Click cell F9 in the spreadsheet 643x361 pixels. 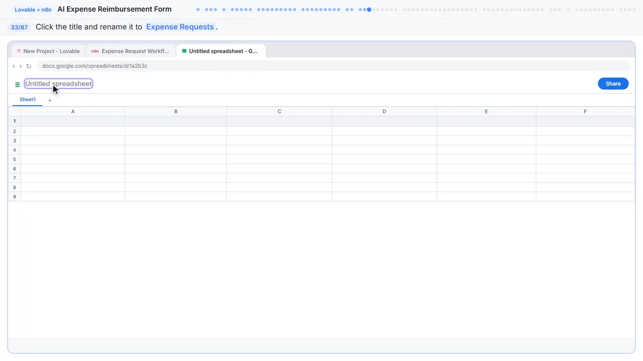pyautogui.click(x=585, y=197)
